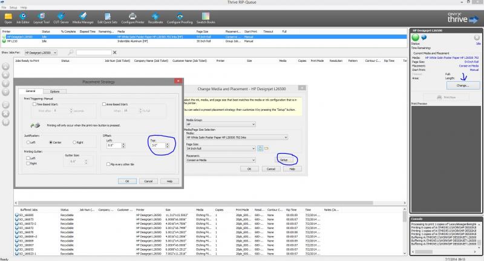Open the Layout Tool
This screenshot has height=261, width=484.
pos(41,18)
